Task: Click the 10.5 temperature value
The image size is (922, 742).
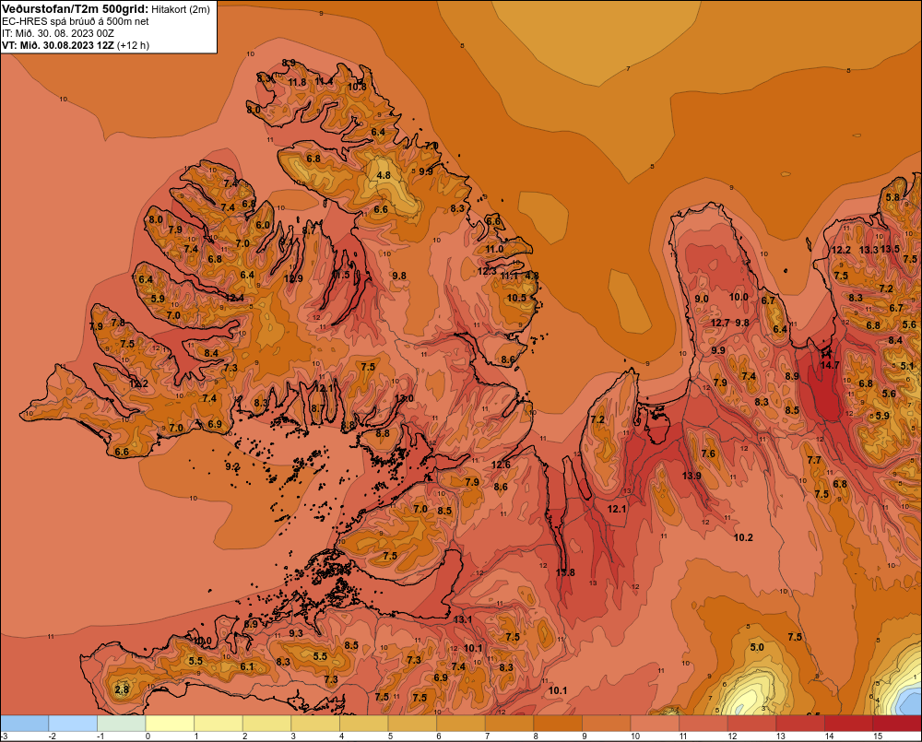Action: [517, 298]
